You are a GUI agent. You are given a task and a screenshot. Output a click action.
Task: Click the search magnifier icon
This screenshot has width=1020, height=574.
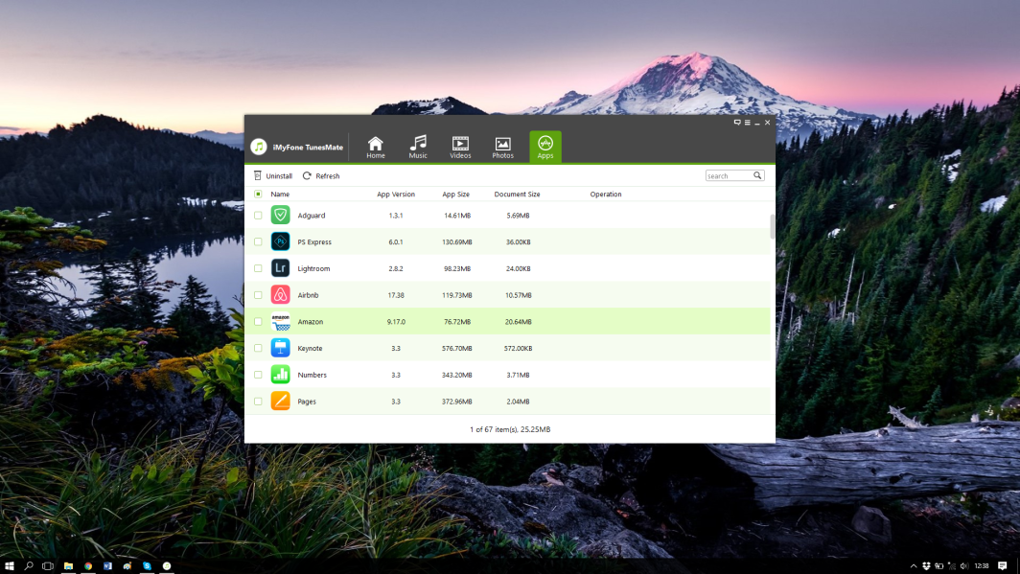(x=757, y=175)
